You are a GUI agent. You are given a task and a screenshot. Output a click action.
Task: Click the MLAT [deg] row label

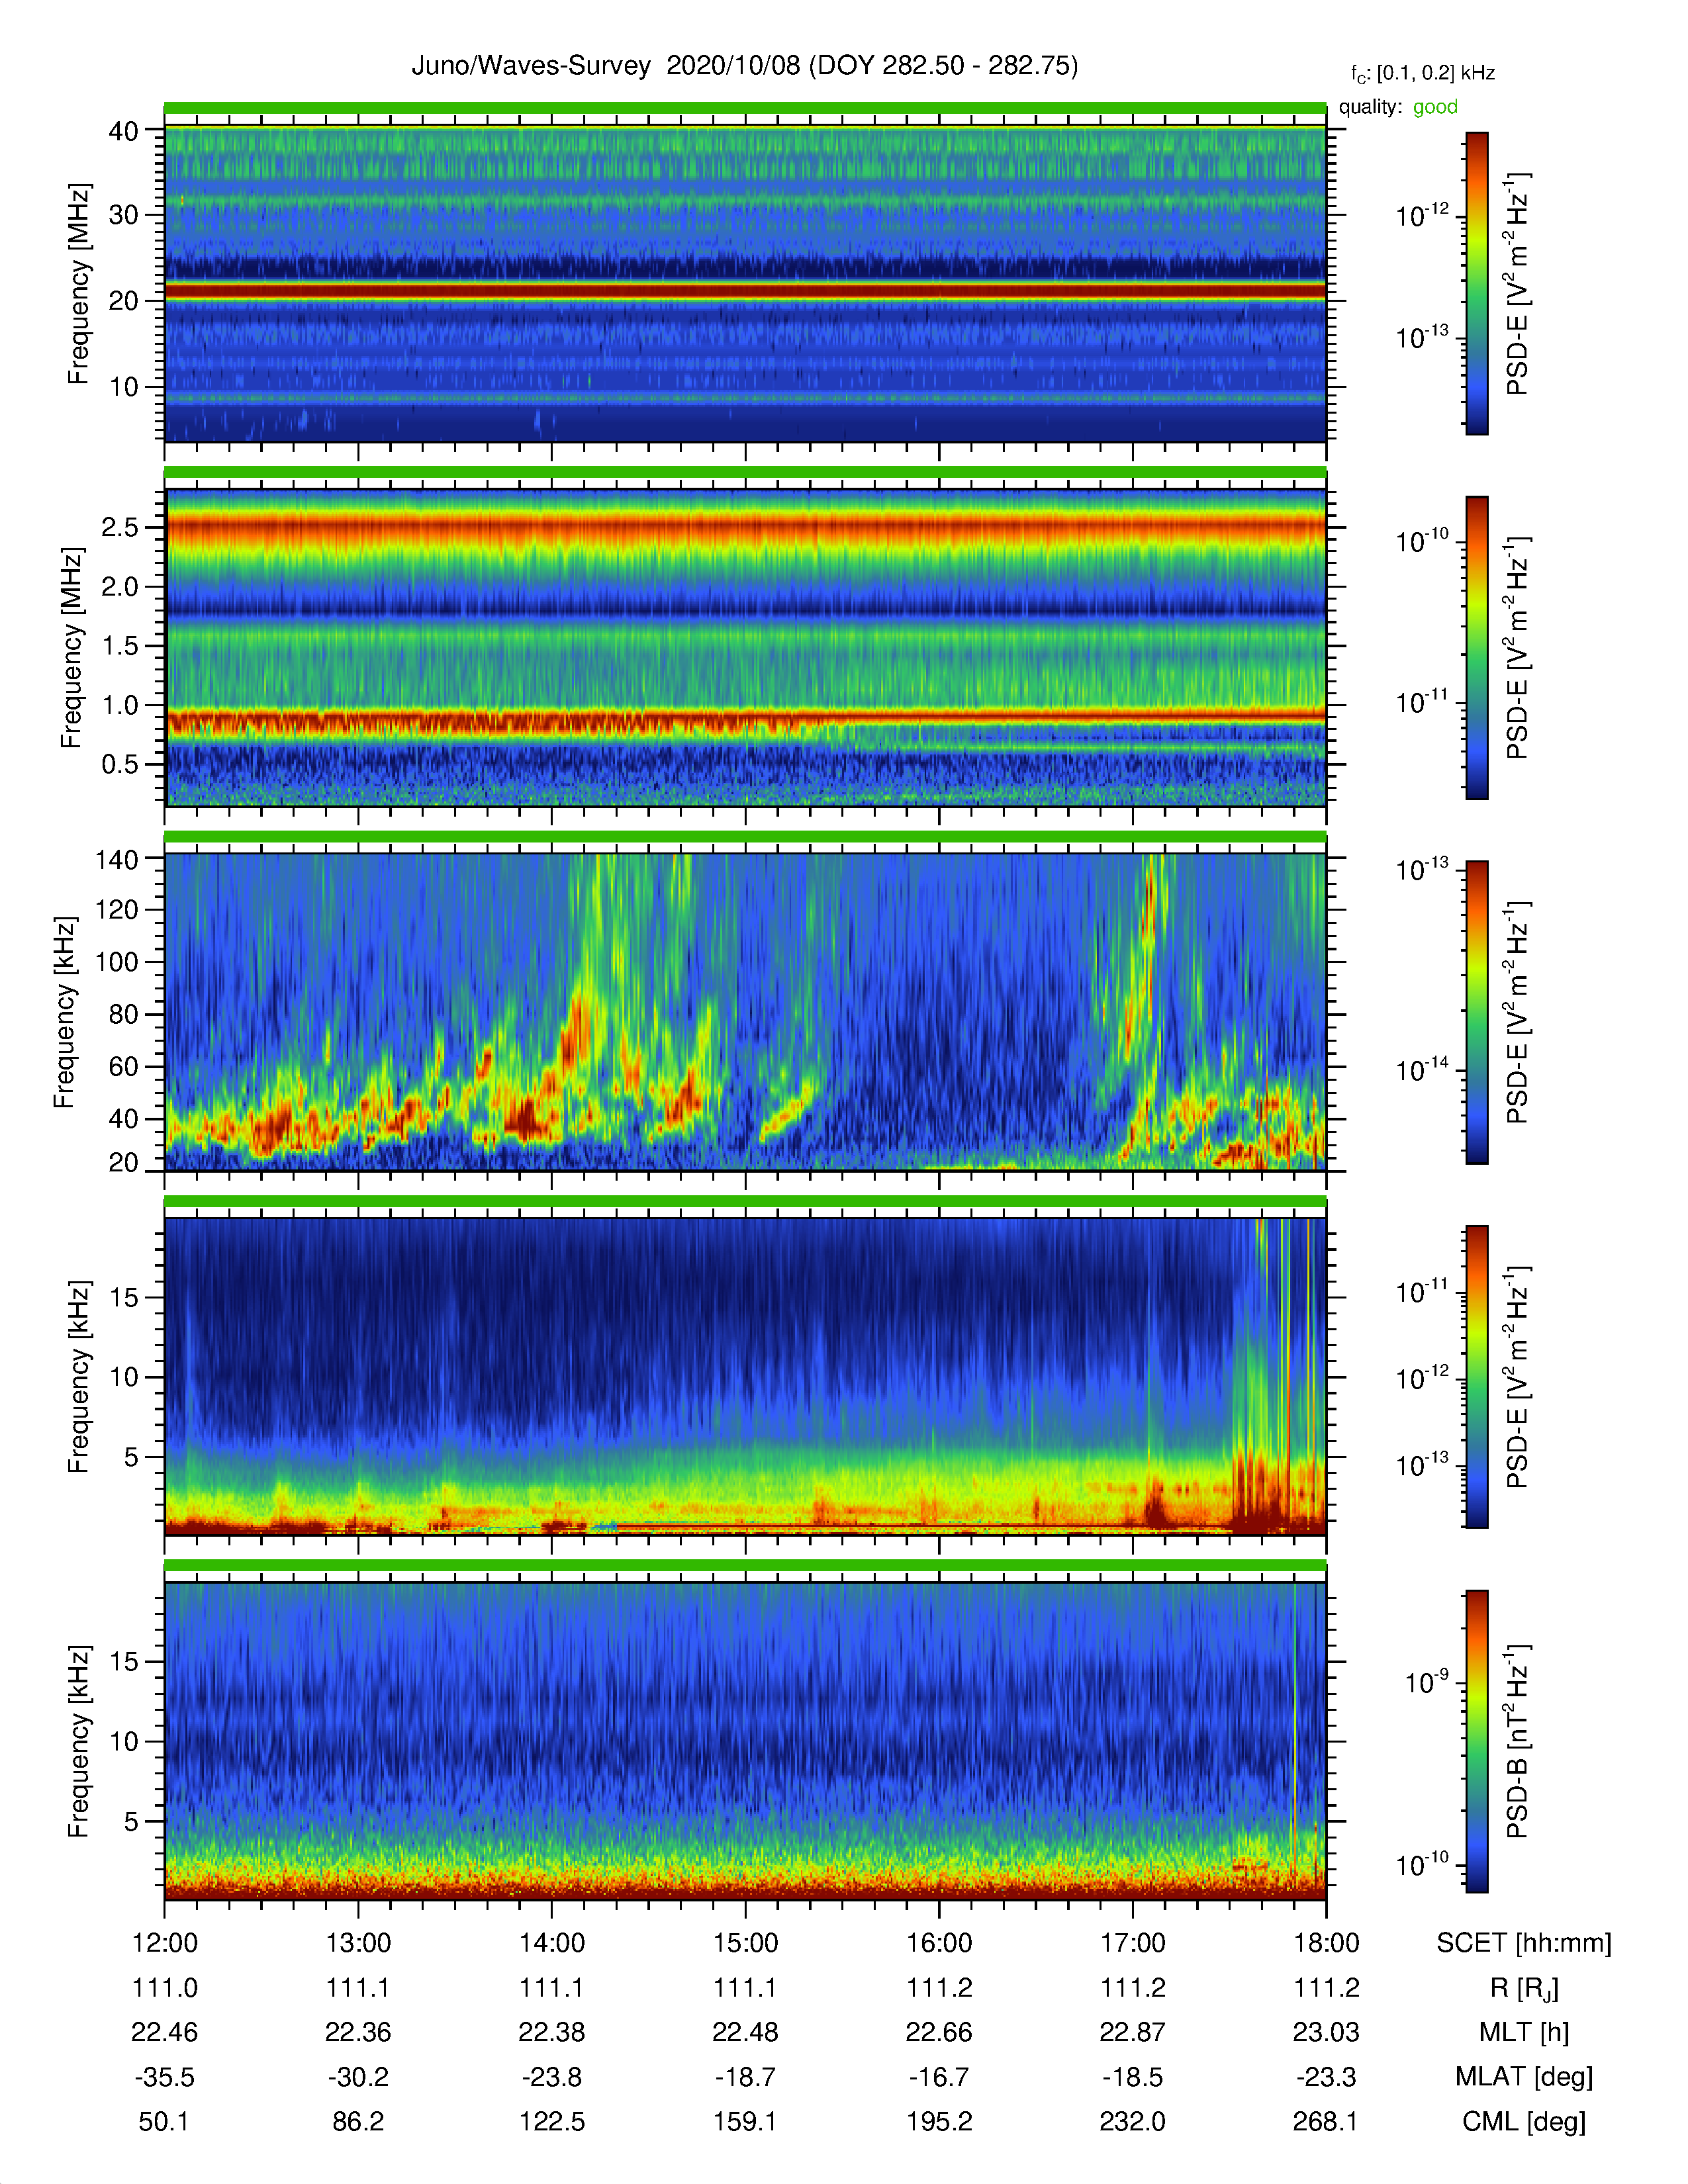coord(1524,2077)
